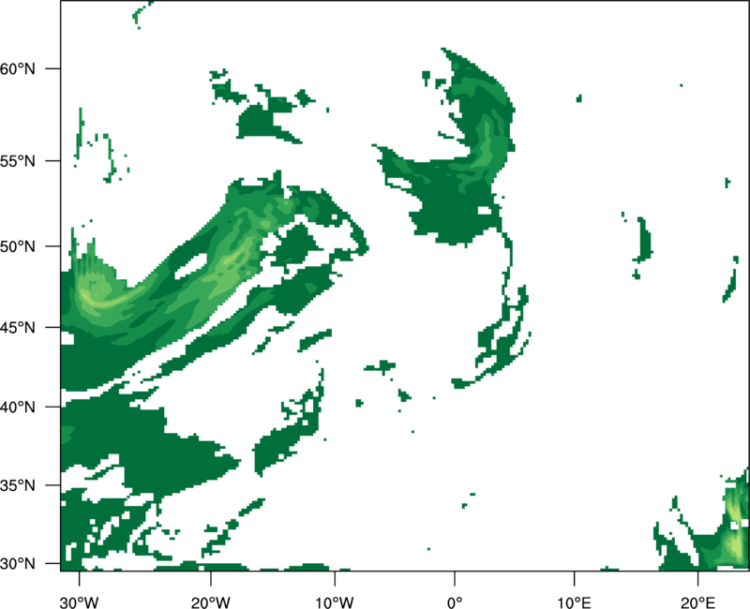The image size is (750, 609).
Task: Click the 60°N latitude label
Action: tap(18, 68)
